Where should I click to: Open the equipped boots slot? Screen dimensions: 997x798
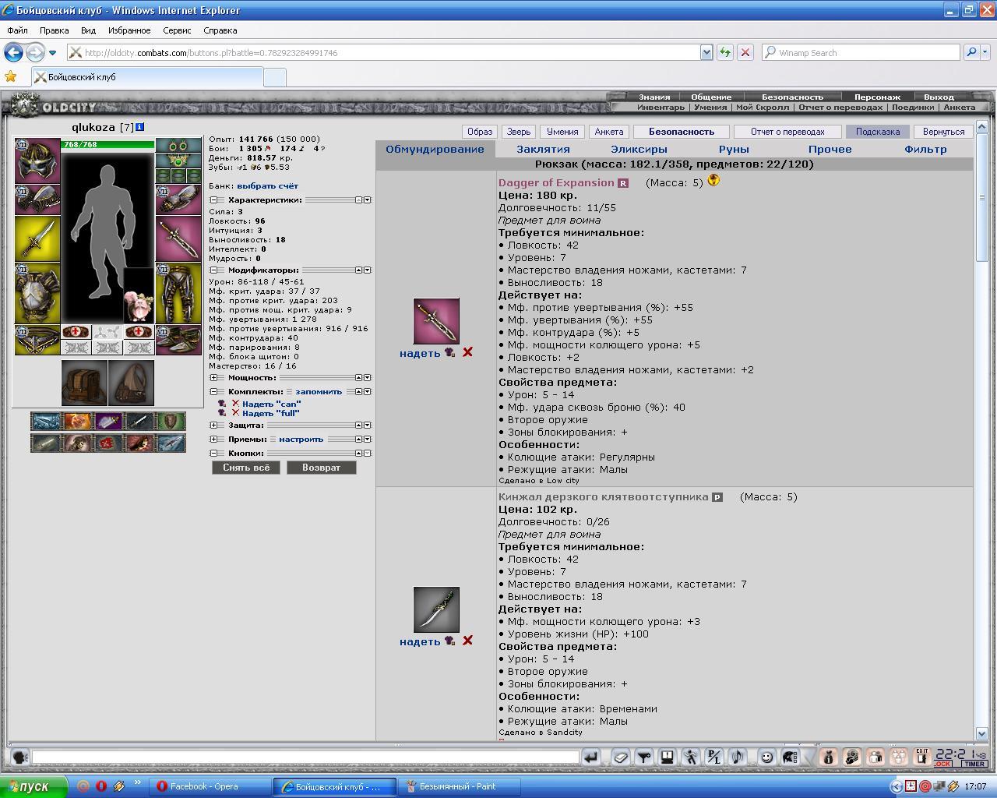click(178, 340)
